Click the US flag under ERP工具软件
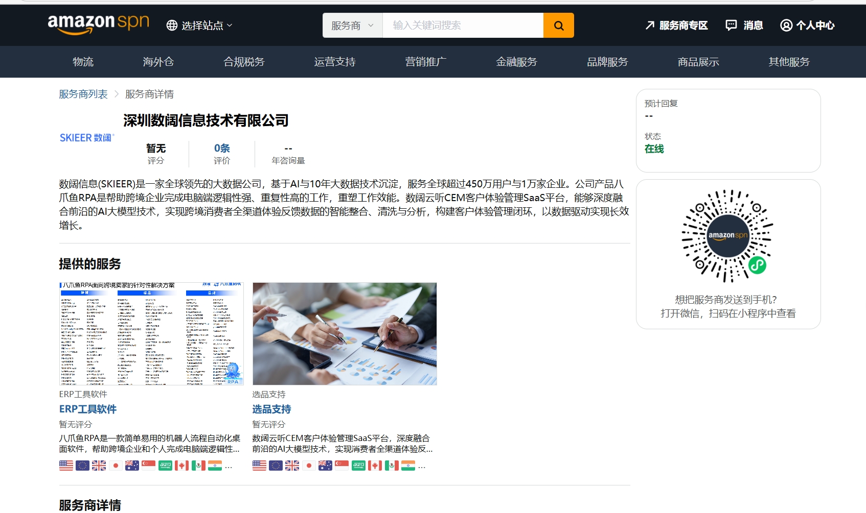 [66, 466]
